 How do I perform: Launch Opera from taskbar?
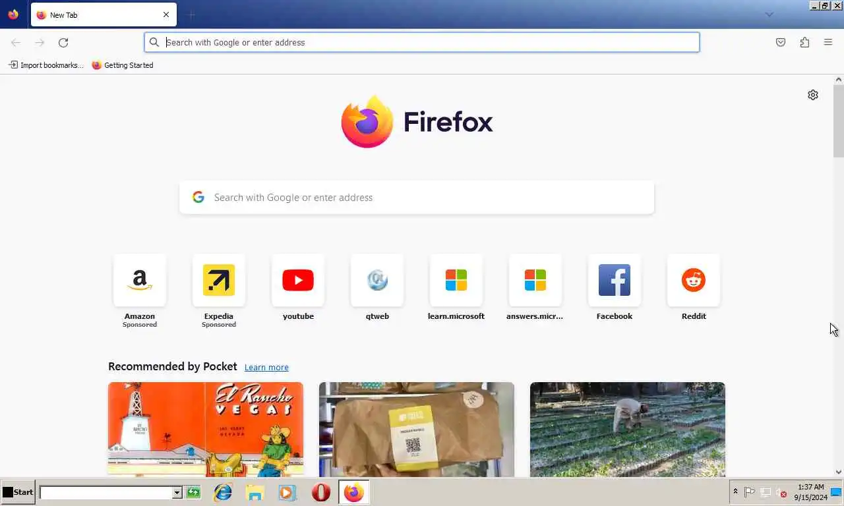coord(321,492)
